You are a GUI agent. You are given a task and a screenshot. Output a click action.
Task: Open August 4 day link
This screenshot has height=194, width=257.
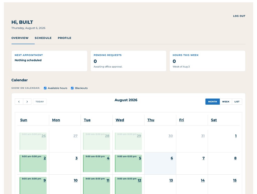(x=108, y=158)
